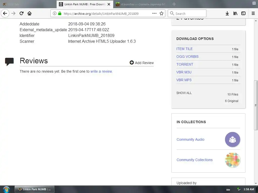Image resolution: width=258 pixels, height=193 pixels.
Task: Click the Reviews heading
Action: tap(34, 61)
